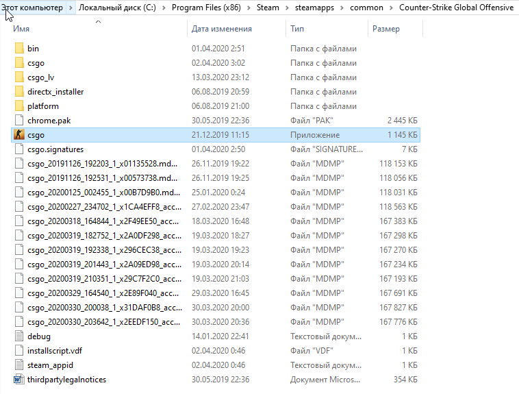Click type Файл "VDF" cell
This screenshot has height=394, width=519.
click(312, 351)
